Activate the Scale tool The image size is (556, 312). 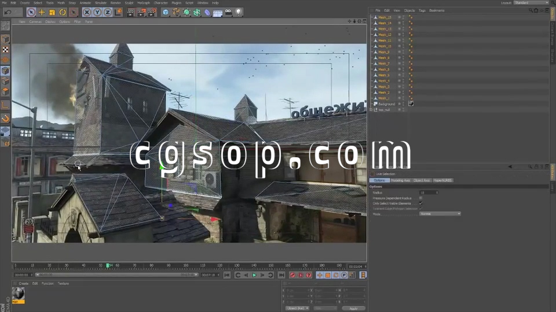(52, 12)
